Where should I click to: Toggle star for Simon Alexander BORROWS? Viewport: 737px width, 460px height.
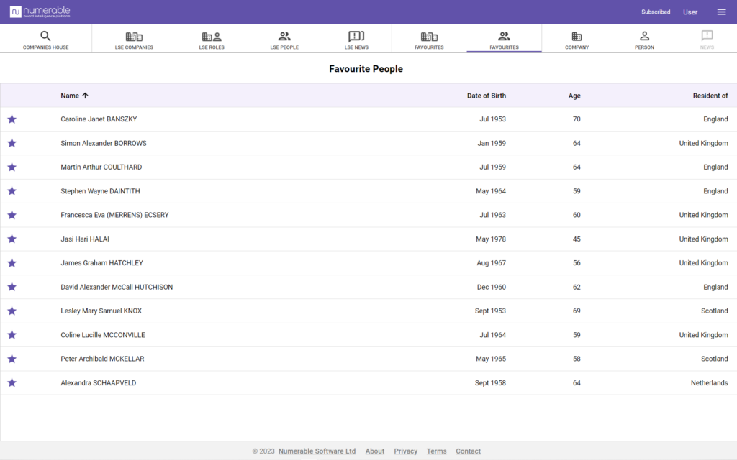12,143
